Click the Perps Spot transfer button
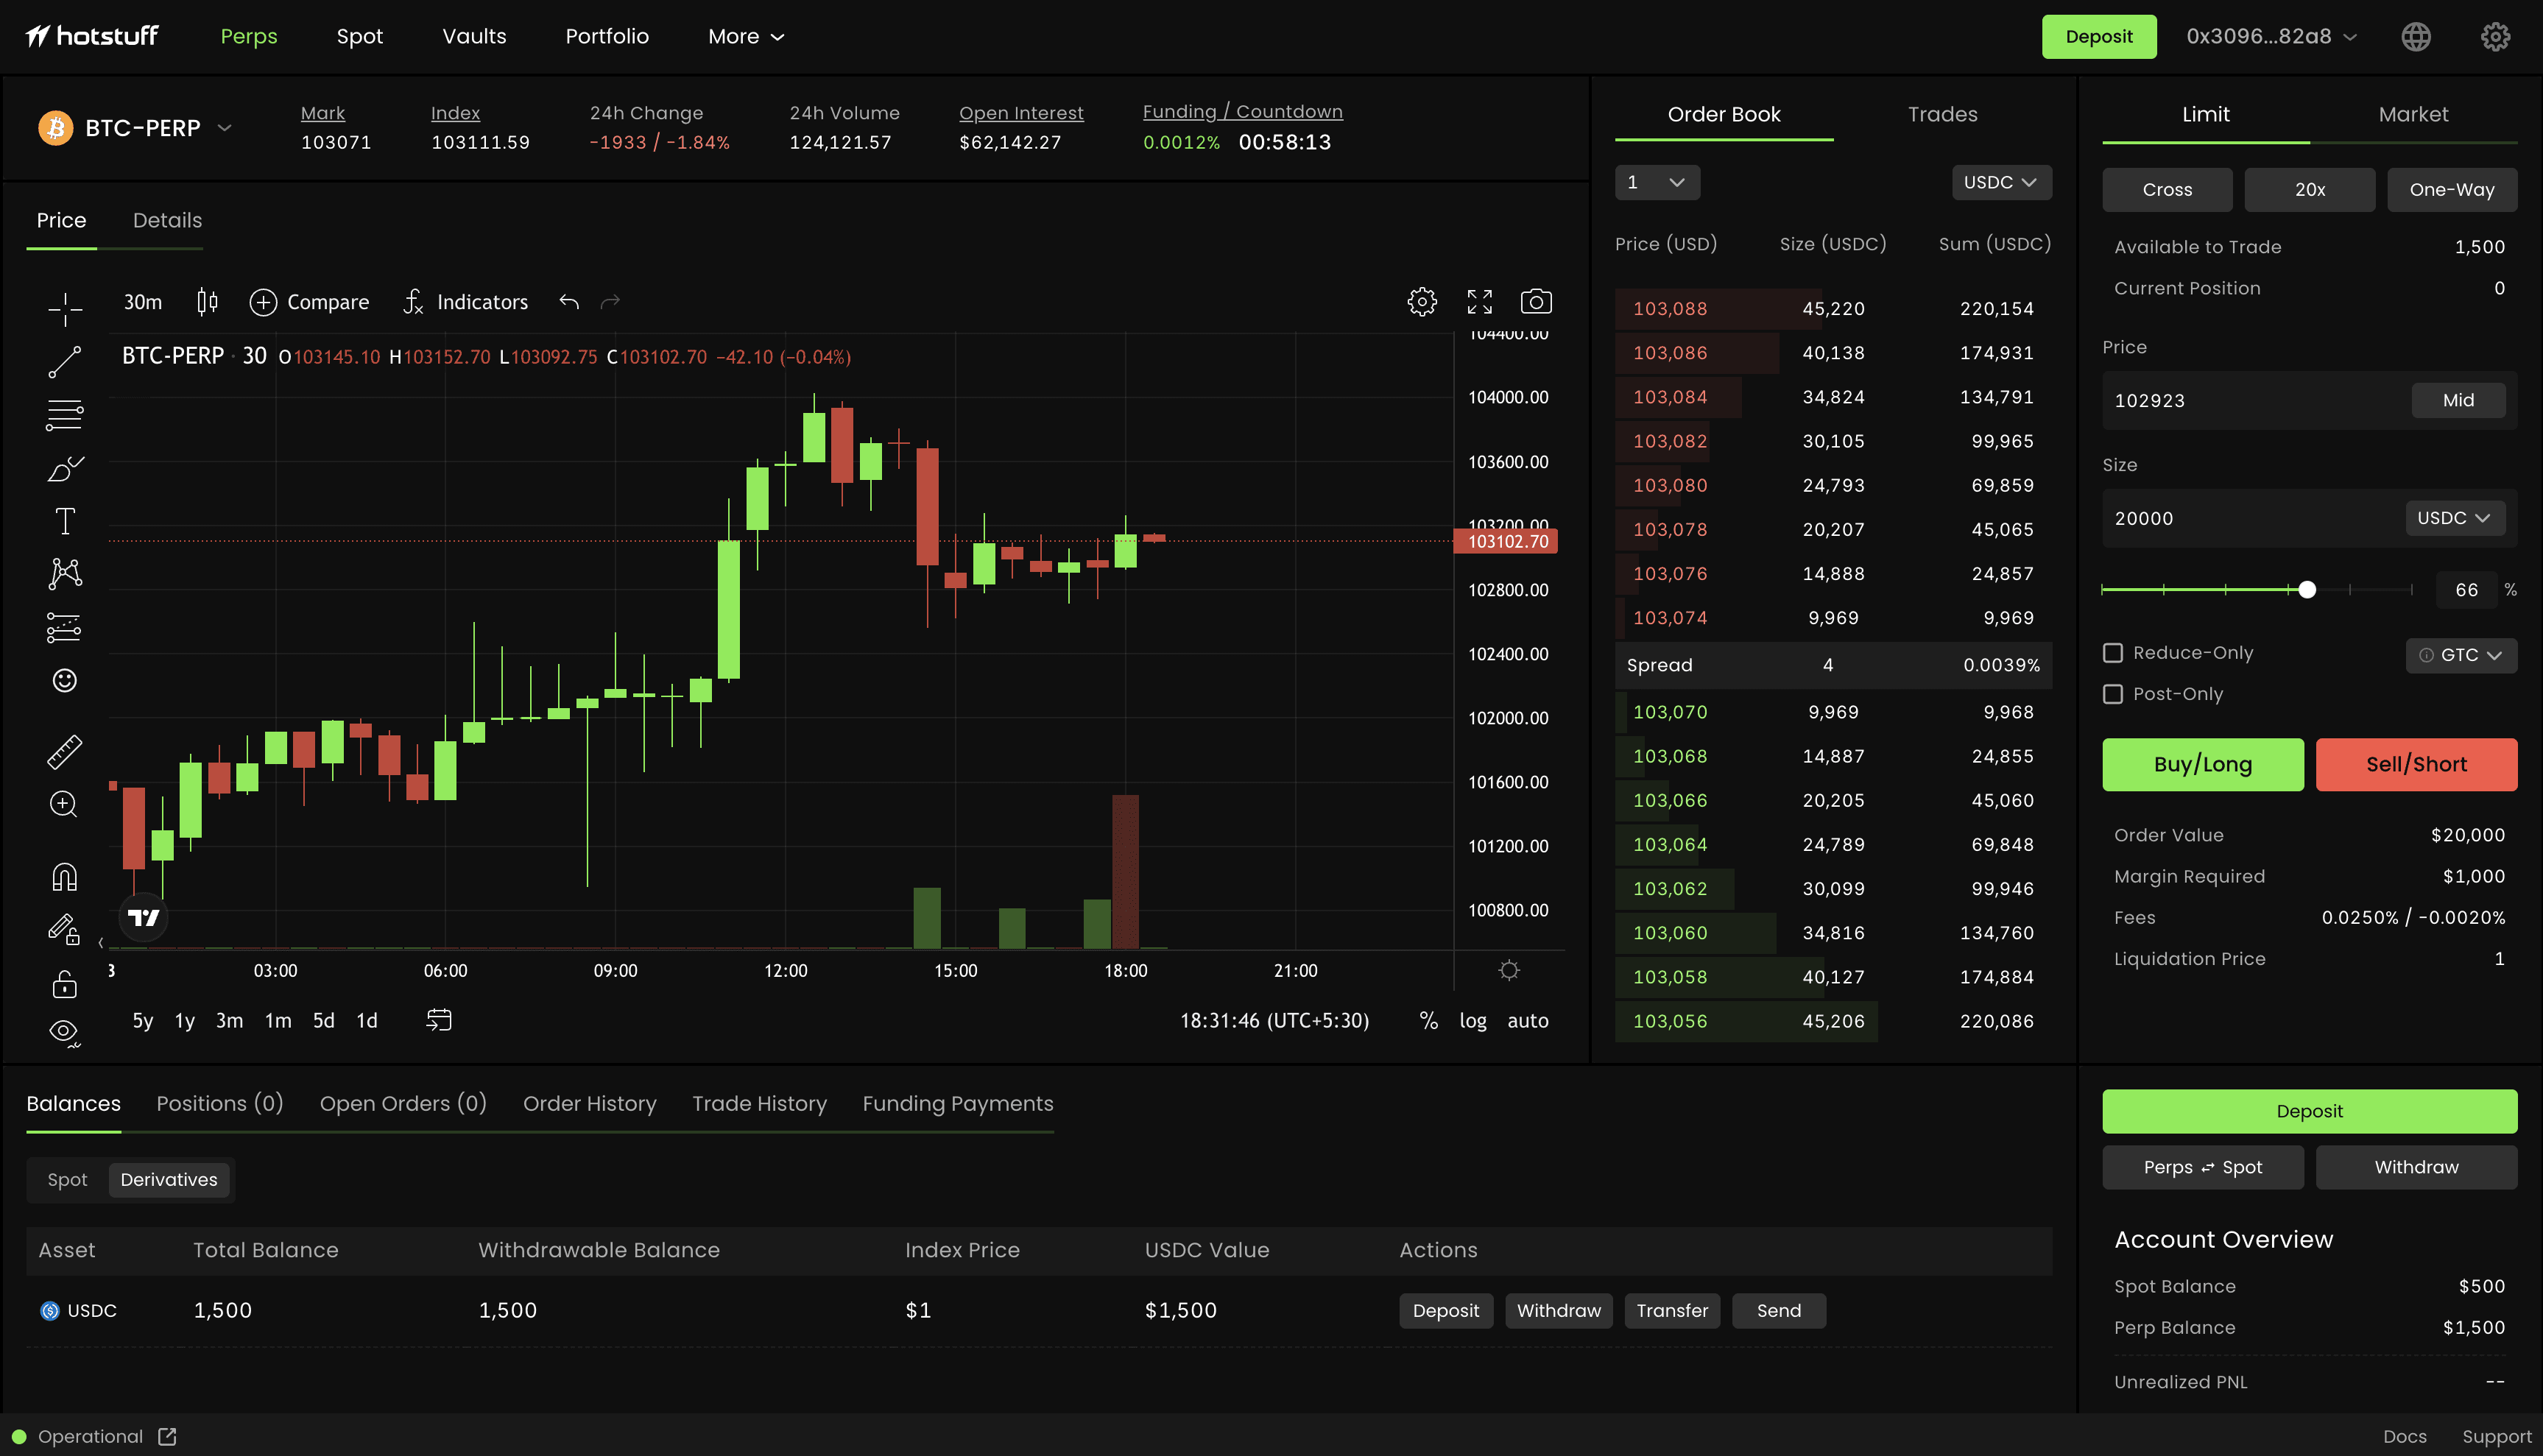 2202,1167
